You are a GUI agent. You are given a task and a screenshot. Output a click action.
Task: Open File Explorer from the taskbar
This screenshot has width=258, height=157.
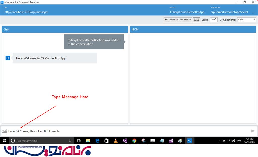pyautogui.click(x=88, y=141)
